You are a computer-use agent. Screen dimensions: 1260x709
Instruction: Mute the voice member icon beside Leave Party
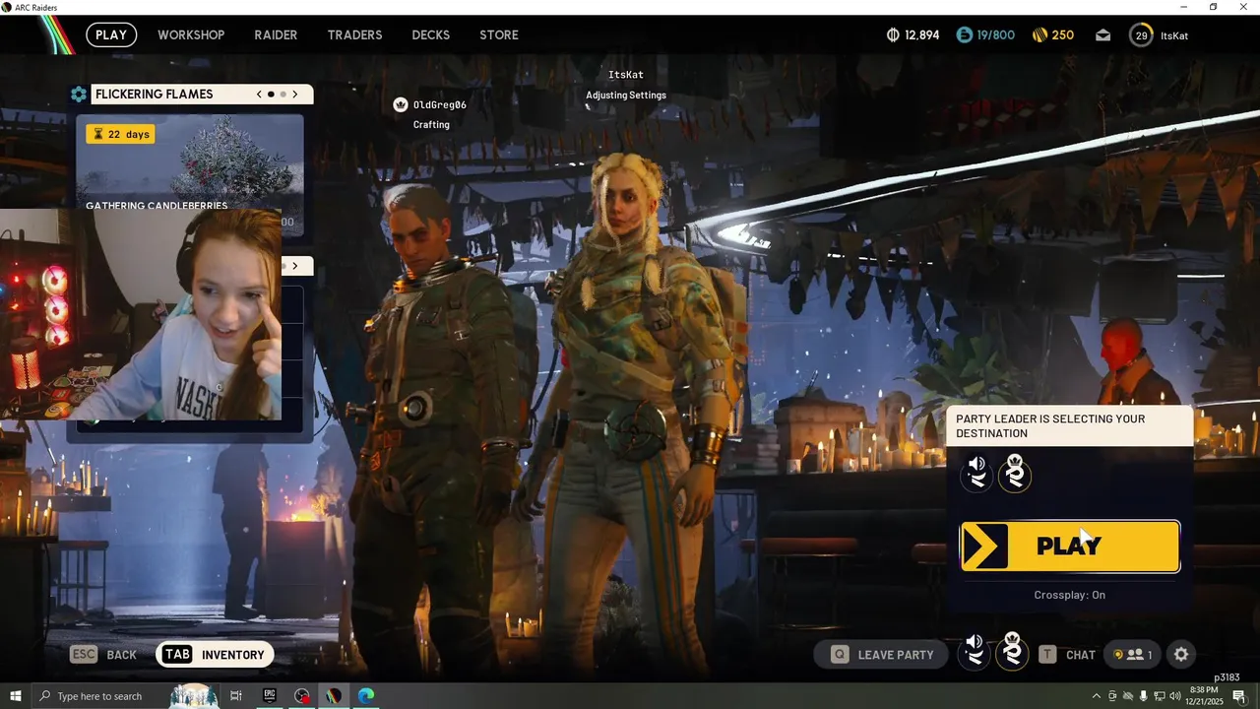[975, 652]
